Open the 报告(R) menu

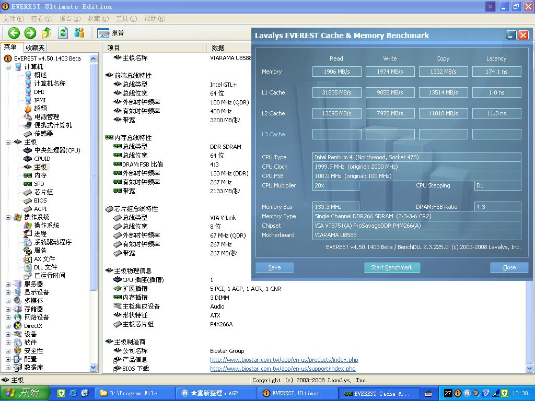tap(70, 18)
